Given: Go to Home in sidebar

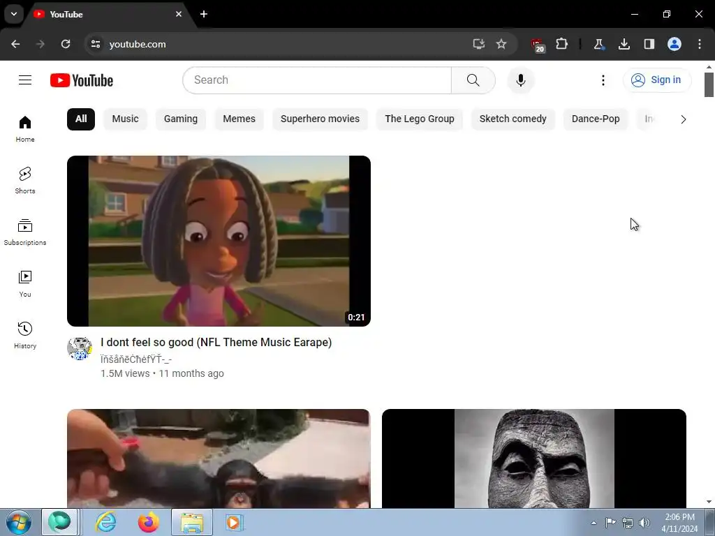Looking at the screenshot, I should [25, 129].
